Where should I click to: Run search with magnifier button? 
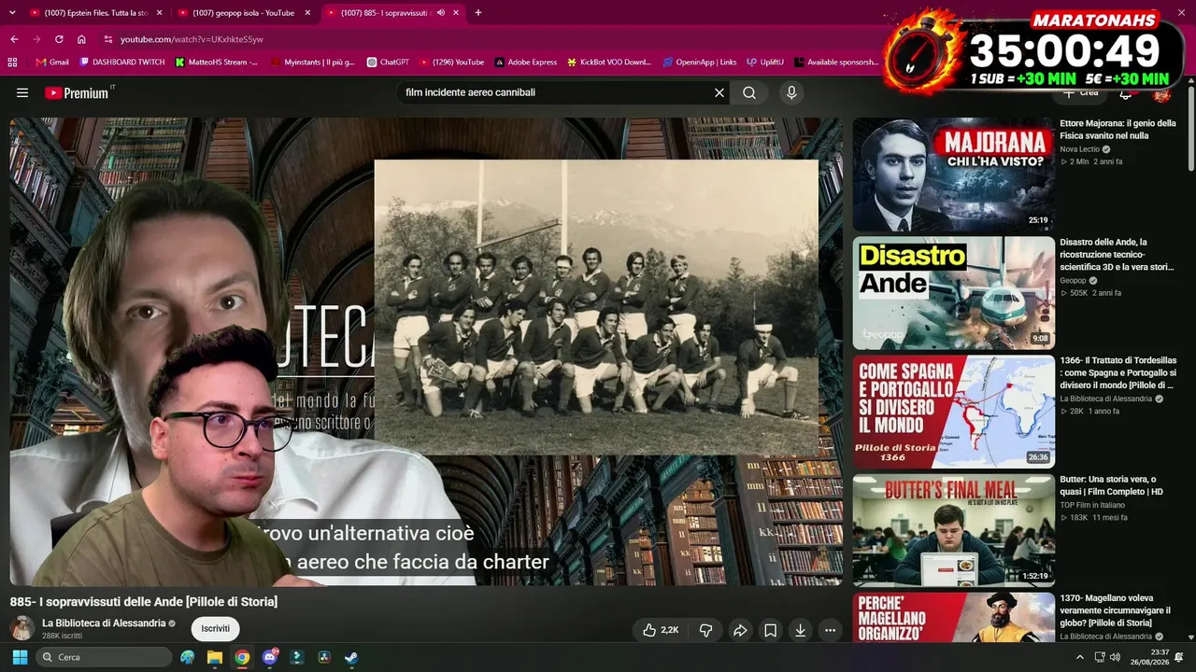pyautogui.click(x=749, y=92)
